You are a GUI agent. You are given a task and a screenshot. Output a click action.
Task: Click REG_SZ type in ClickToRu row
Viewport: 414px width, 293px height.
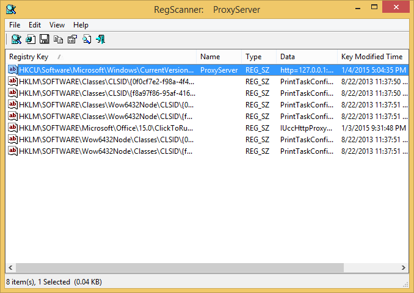click(x=258, y=128)
